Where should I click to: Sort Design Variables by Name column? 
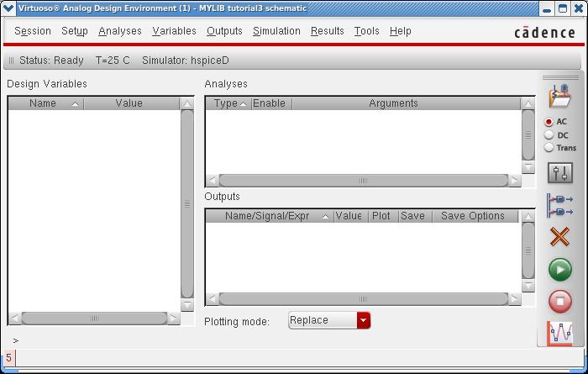pos(45,103)
